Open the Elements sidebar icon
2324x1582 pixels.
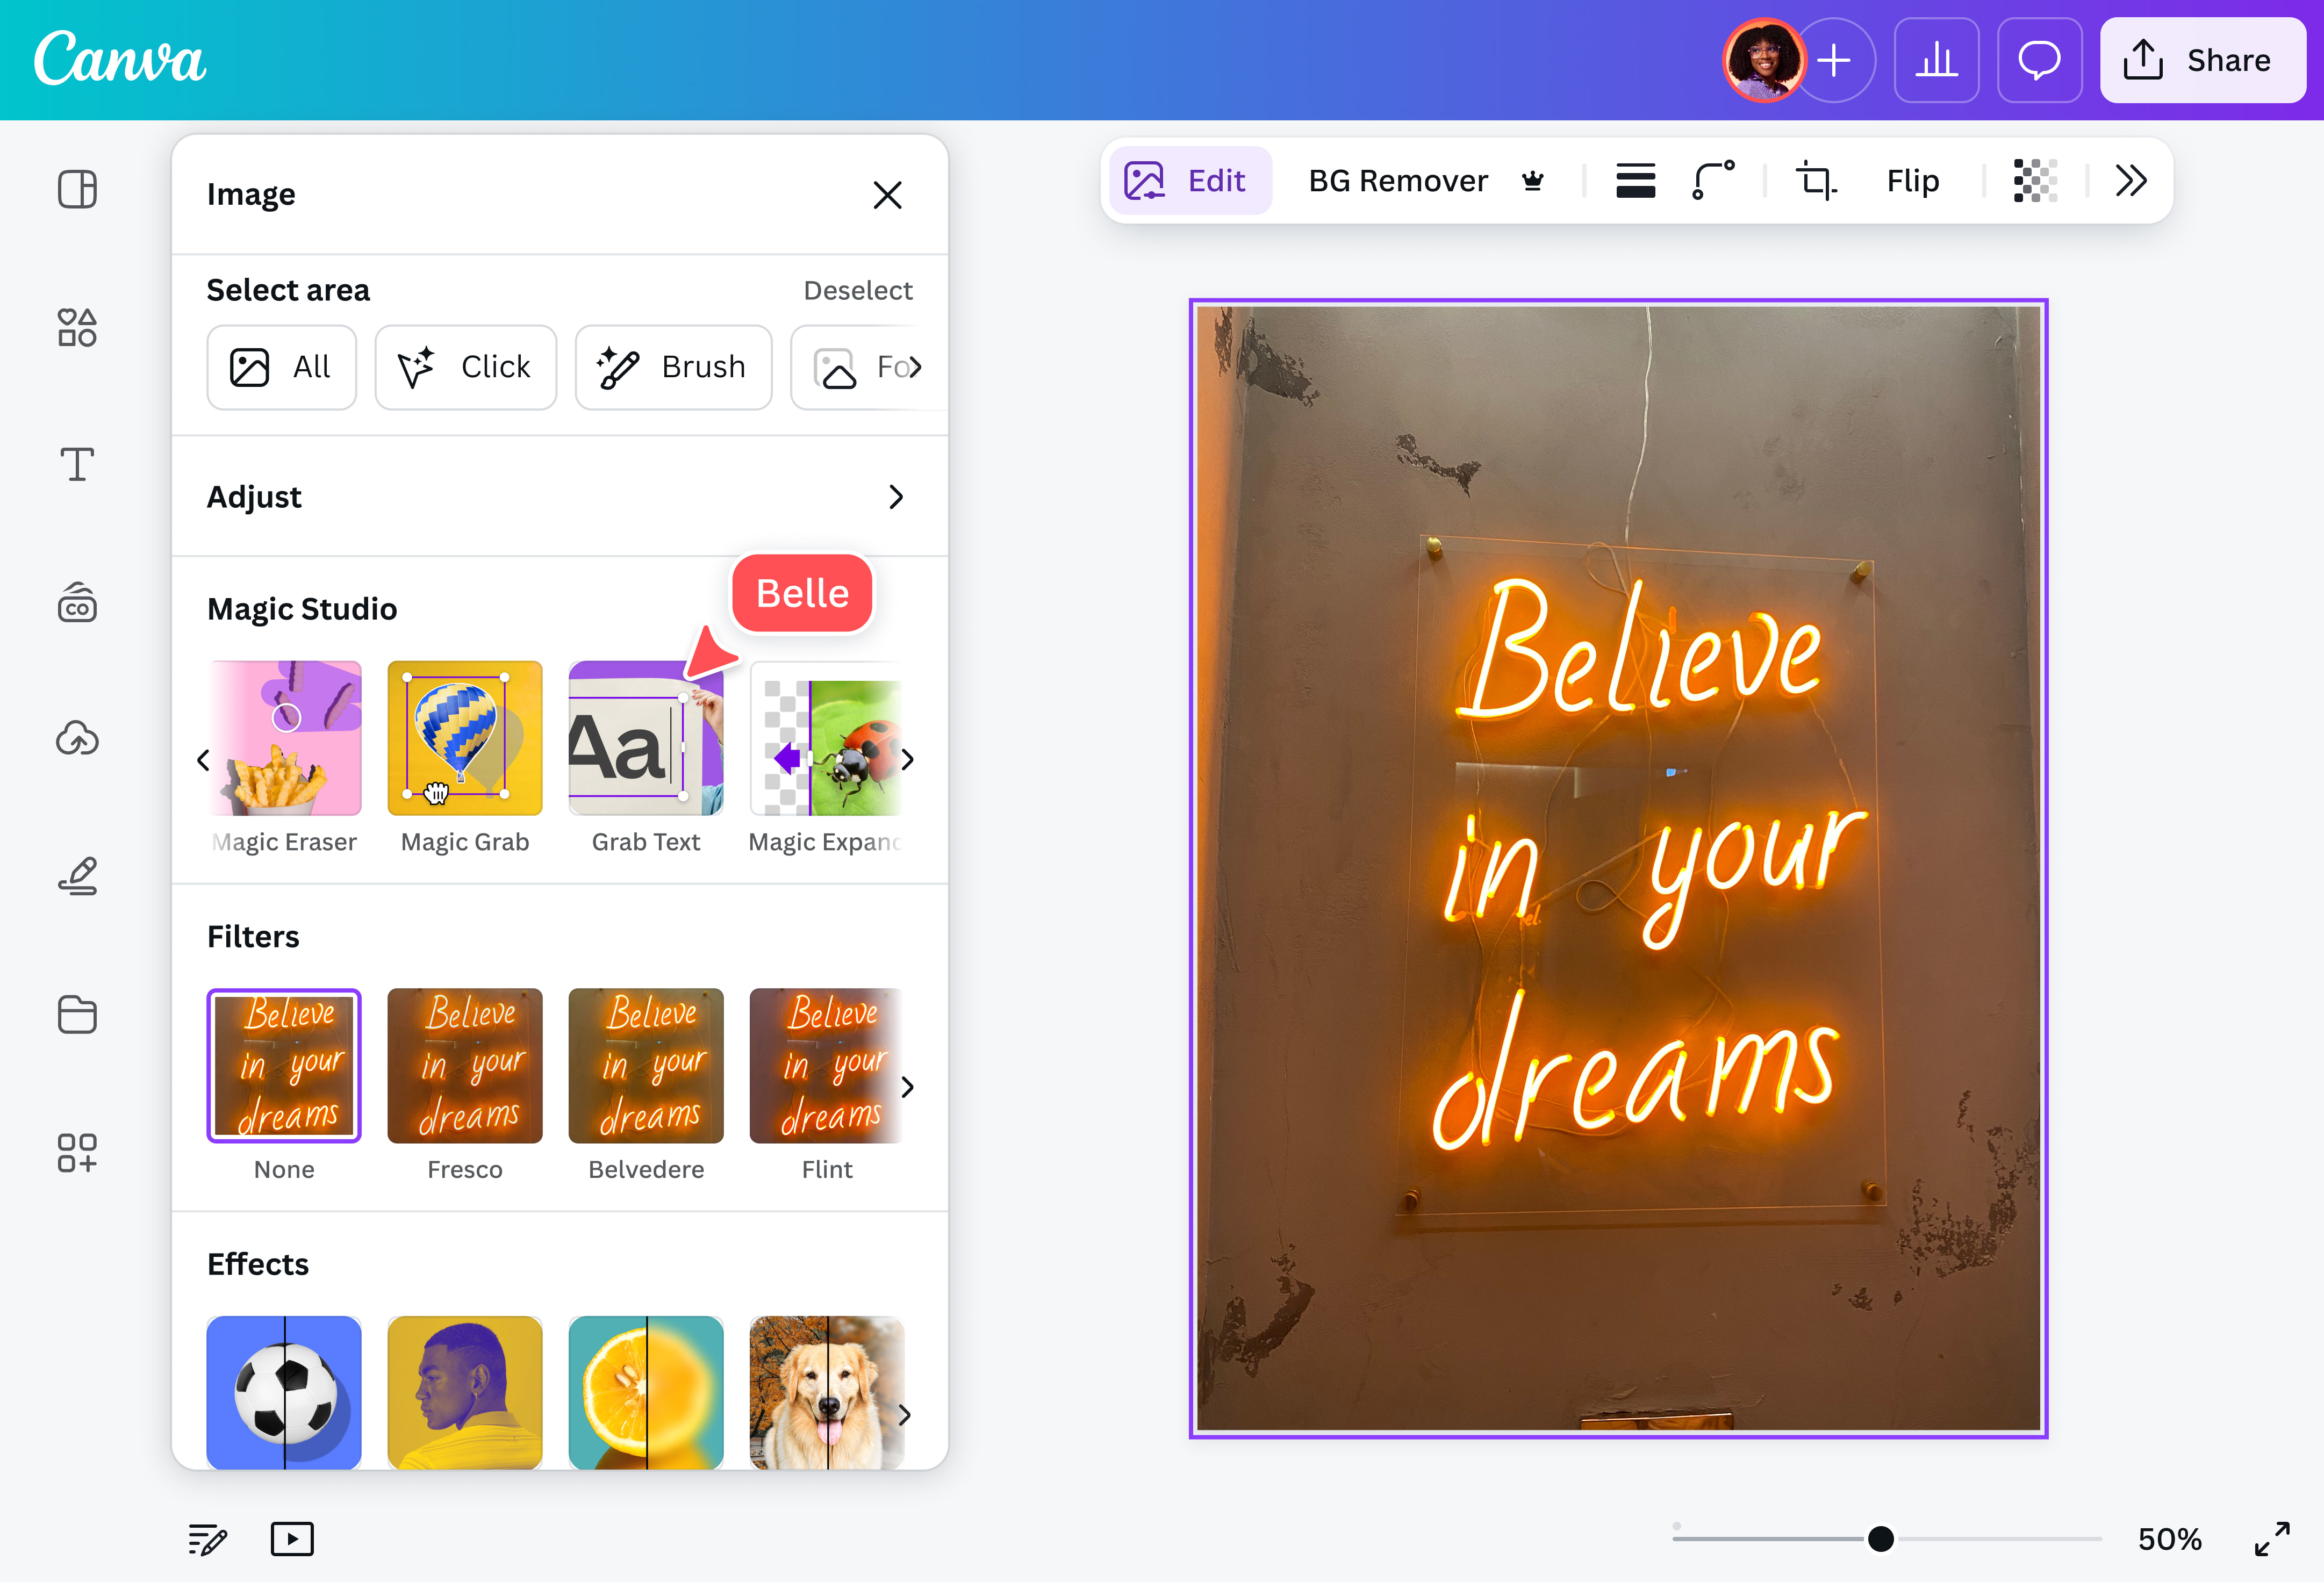77,327
